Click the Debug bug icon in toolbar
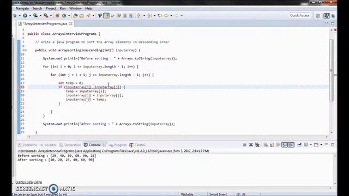 (x=15, y=16)
